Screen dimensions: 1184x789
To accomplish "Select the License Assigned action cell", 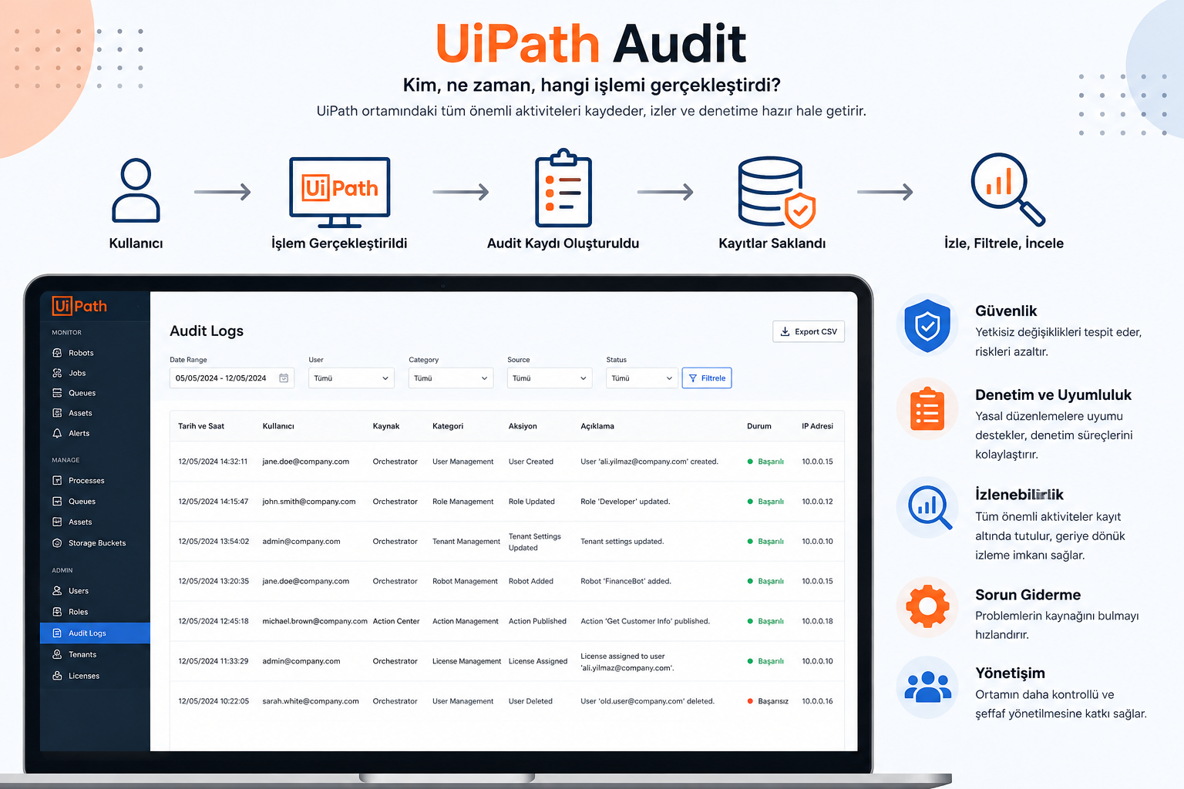I will [x=538, y=661].
